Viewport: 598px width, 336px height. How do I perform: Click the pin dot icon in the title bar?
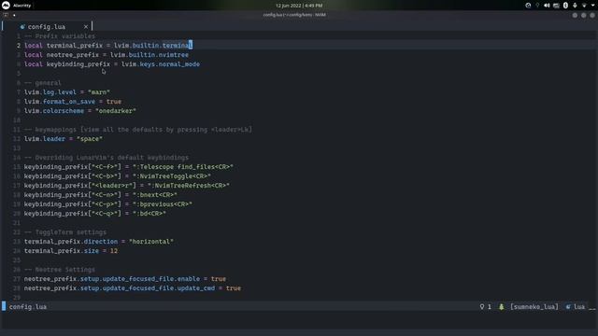[x=14, y=15]
